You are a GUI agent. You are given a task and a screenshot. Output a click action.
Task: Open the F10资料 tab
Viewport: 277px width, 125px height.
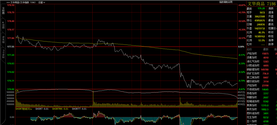tap(3, 54)
